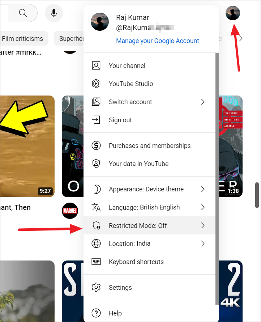Click the profile avatar in header
This screenshot has height=322, width=261.
point(233,13)
